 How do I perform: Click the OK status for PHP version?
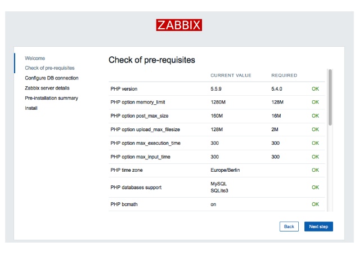[x=315, y=89]
